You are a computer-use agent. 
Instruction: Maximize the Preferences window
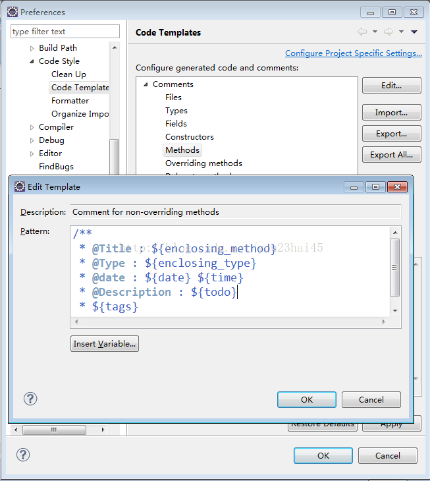[x=392, y=13]
